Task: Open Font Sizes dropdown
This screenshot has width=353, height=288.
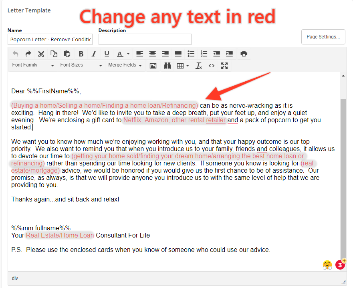Action: pyautogui.click(x=81, y=65)
